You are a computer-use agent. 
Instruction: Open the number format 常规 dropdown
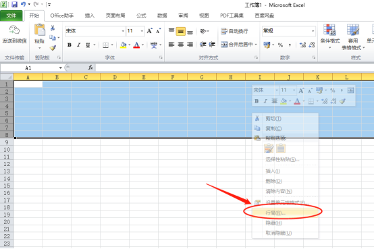[313, 31]
